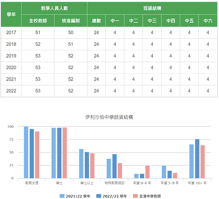Viewport: 219px width, 199px height.
Task: Click the dark blue 教育文憑 bar
Action: 32,154
